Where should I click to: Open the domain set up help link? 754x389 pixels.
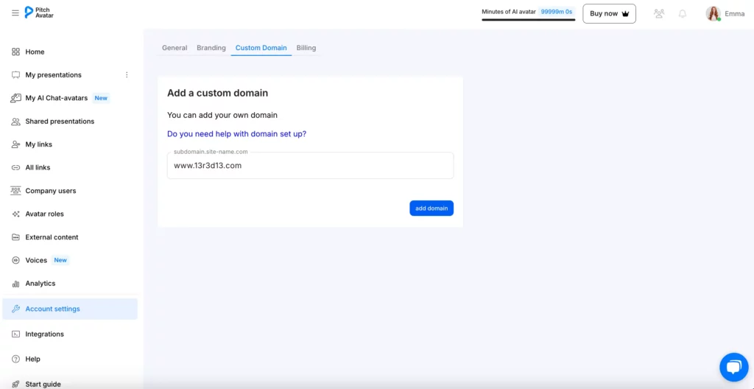236,134
